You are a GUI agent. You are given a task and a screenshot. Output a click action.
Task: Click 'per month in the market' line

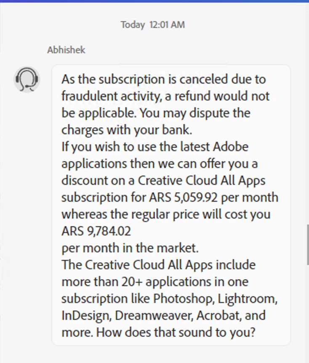(130, 248)
